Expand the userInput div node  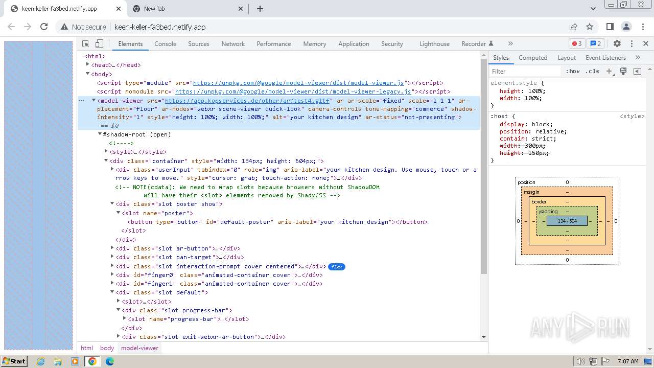click(112, 170)
